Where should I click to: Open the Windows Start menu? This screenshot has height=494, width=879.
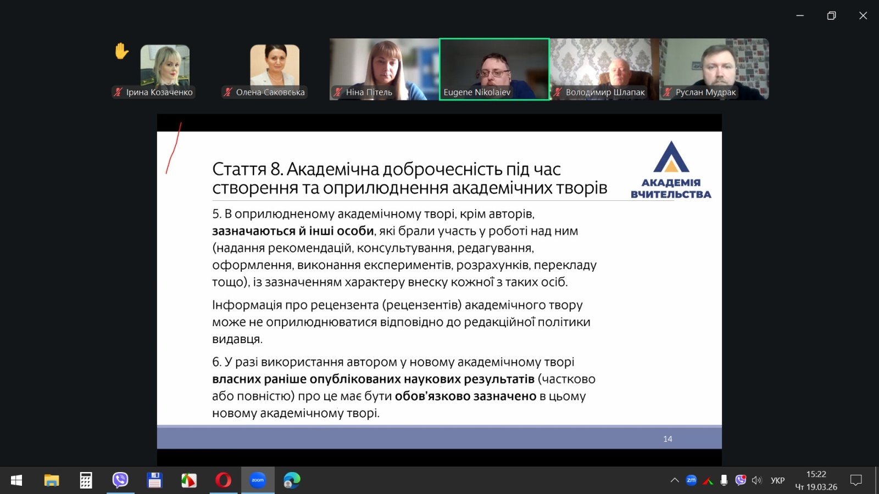pos(16,480)
